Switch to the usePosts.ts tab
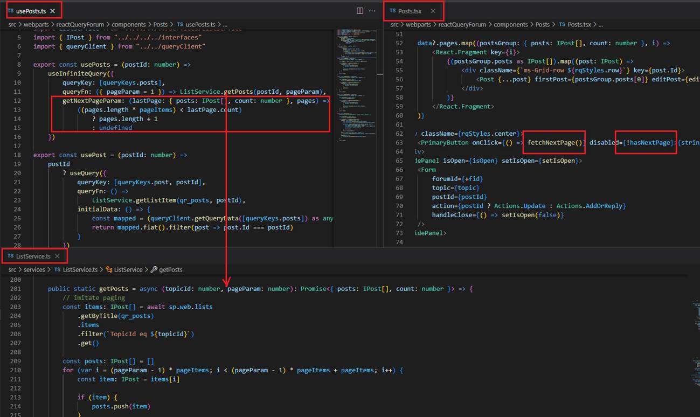Image resolution: width=700 pixels, height=417 pixels. pyautogui.click(x=30, y=11)
